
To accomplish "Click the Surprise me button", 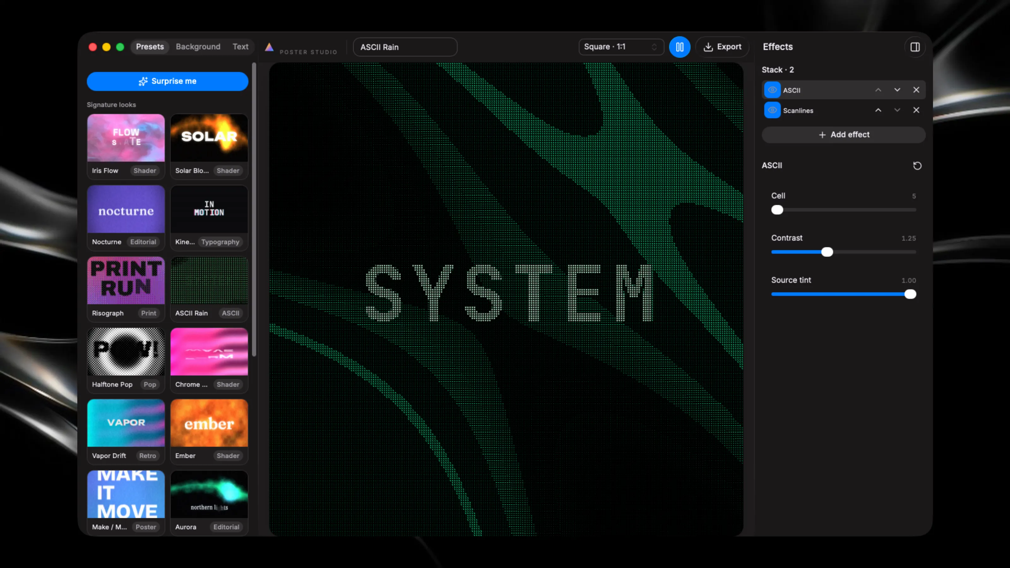I will click(x=167, y=81).
